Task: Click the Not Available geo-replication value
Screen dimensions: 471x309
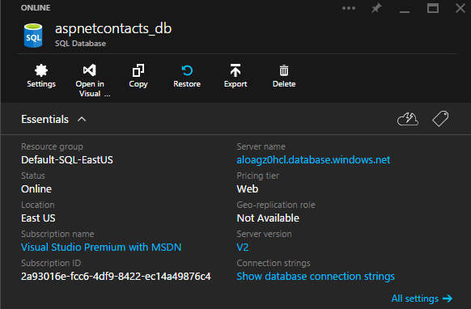Action: pos(268,218)
